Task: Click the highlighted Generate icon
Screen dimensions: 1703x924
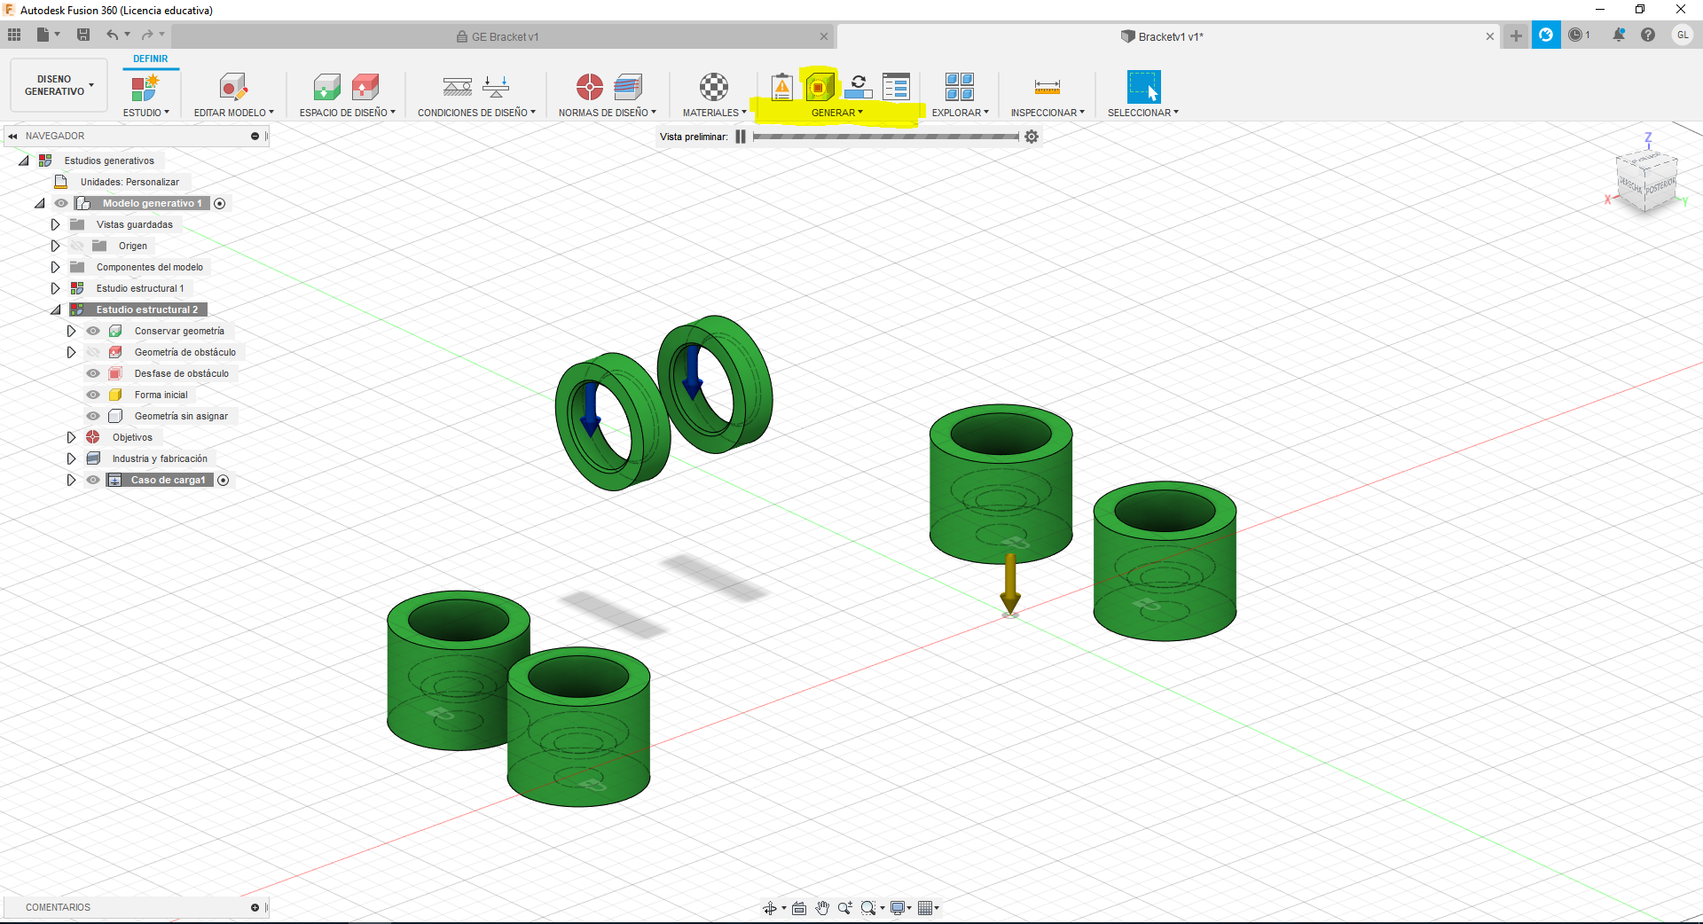Action: coord(820,87)
